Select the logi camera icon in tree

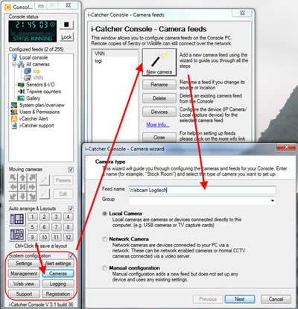tap(28, 71)
